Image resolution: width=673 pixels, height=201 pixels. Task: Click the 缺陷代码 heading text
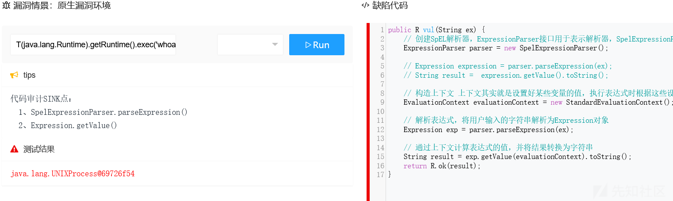390,5
